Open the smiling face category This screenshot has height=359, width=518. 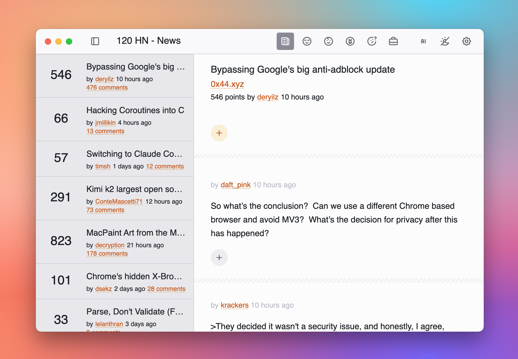tap(307, 41)
